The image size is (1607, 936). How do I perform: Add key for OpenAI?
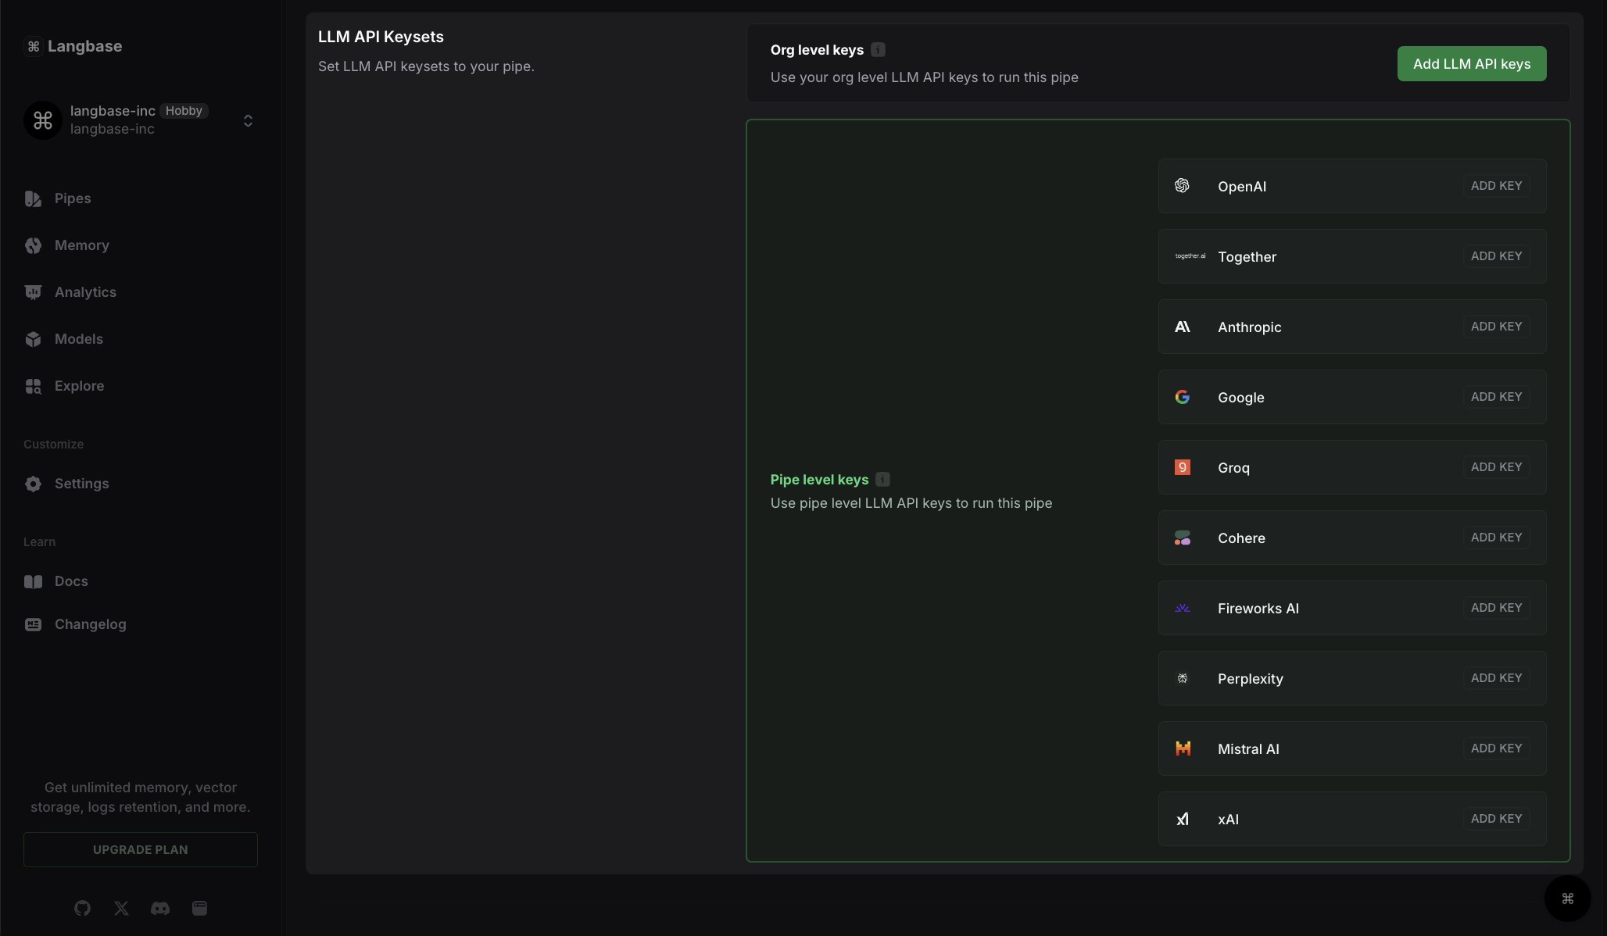(1496, 186)
